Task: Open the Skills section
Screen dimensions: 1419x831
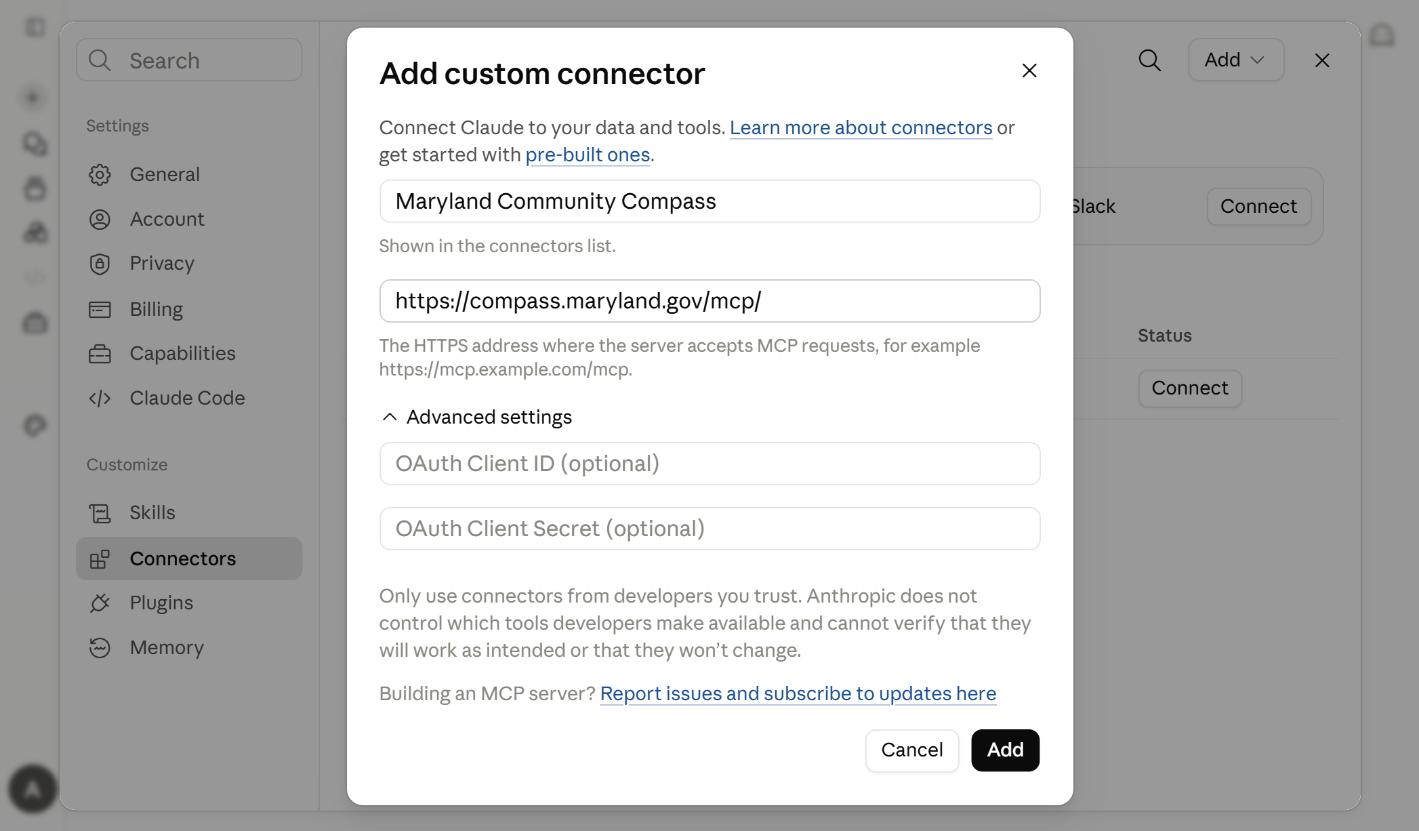Action: tap(189, 512)
